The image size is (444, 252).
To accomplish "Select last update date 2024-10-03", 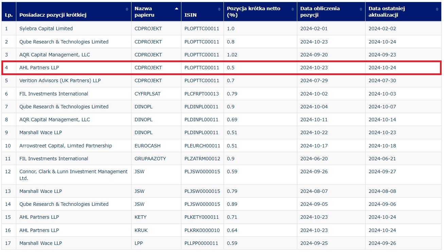I will tap(382, 94).
